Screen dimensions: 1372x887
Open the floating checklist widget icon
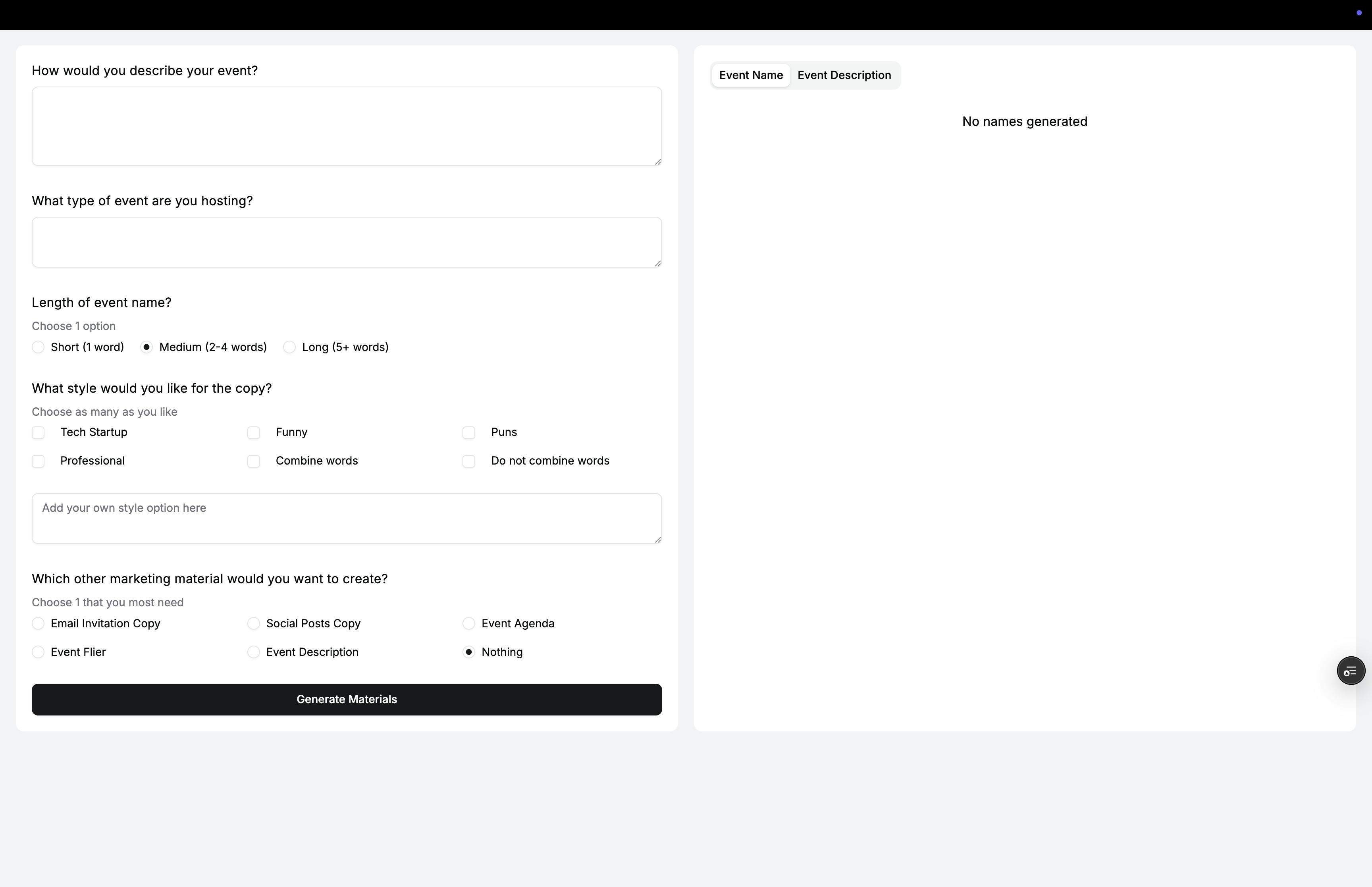[1350, 671]
